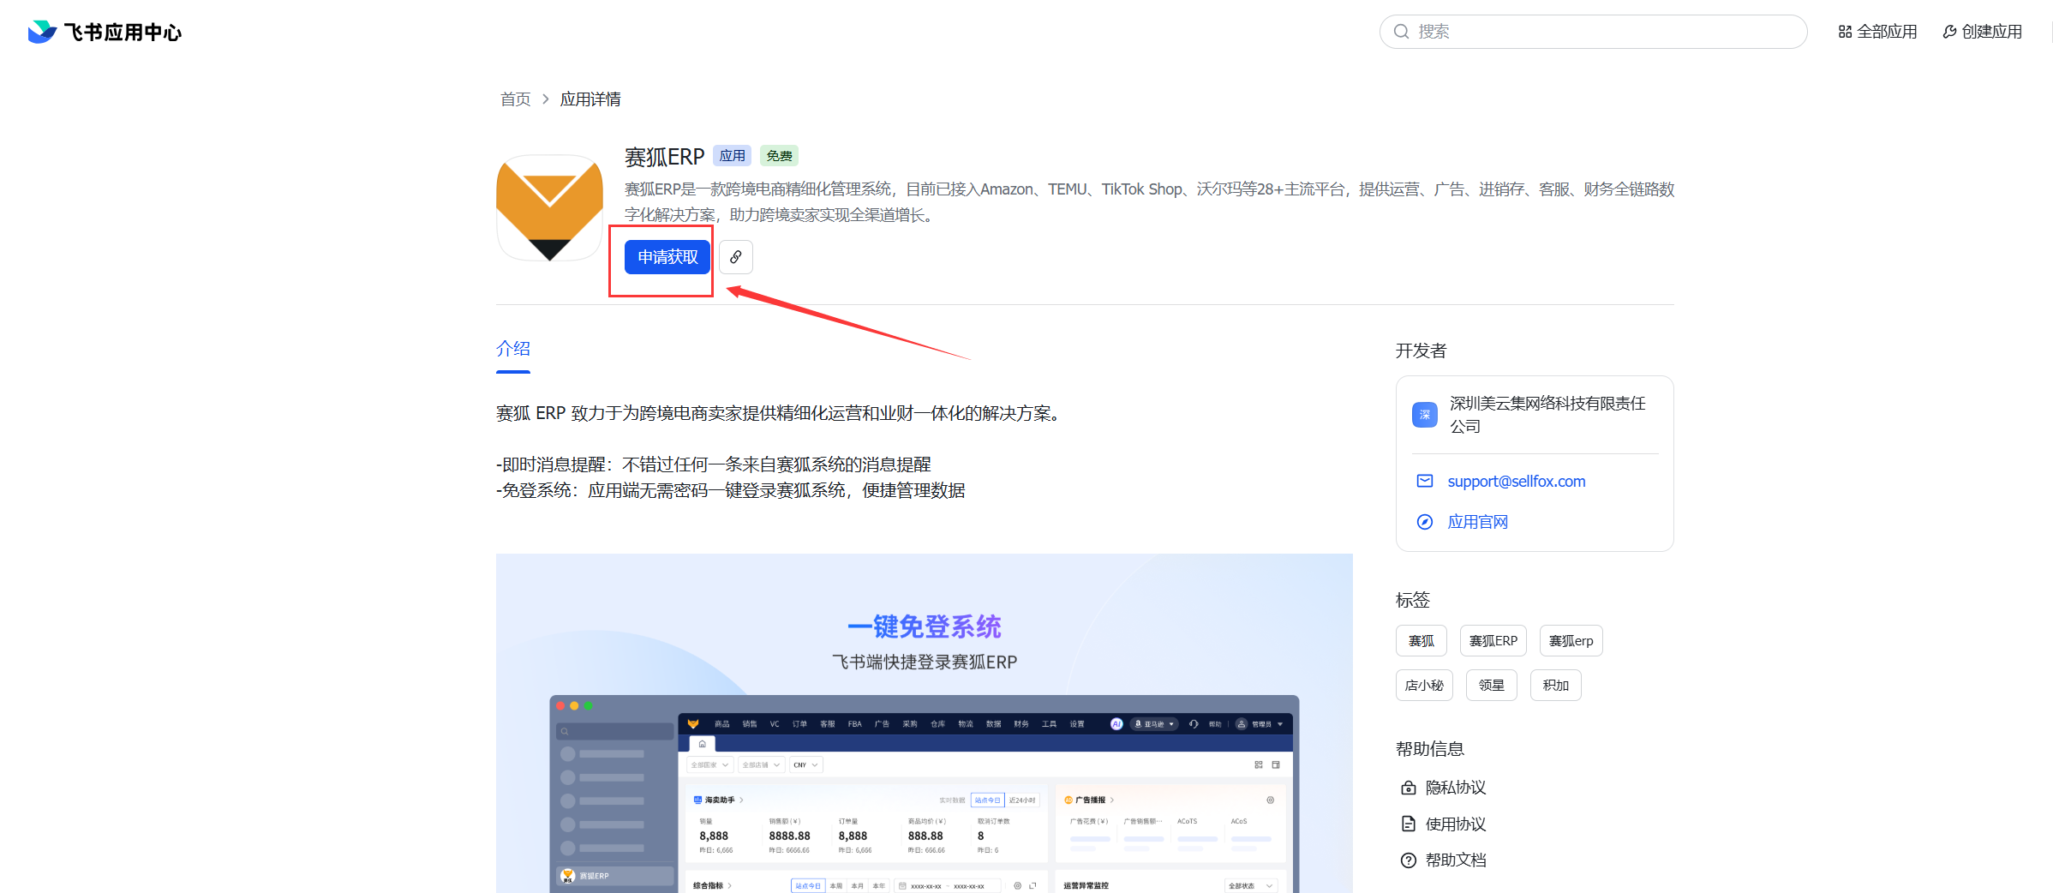Open the 使用协议 link
The height and width of the screenshot is (893, 2053).
pyautogui.click(x=1456, y=824)
